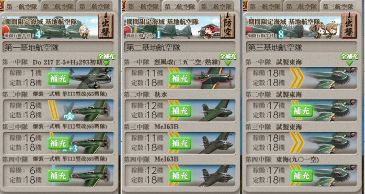Click 補充 resupply button for the 秋水 squadron
The width and height of the screenshot is (365, 194).
[180, 111]
